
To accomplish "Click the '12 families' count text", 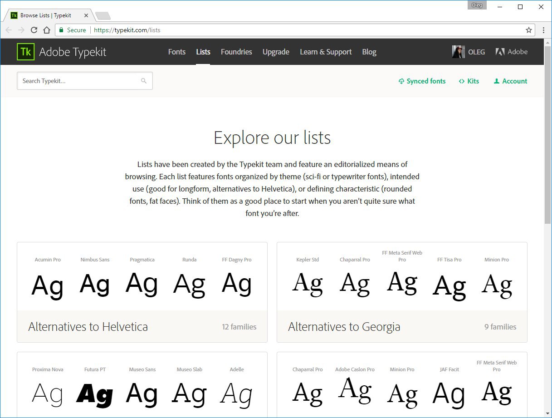I will click(x=239, y=327).
